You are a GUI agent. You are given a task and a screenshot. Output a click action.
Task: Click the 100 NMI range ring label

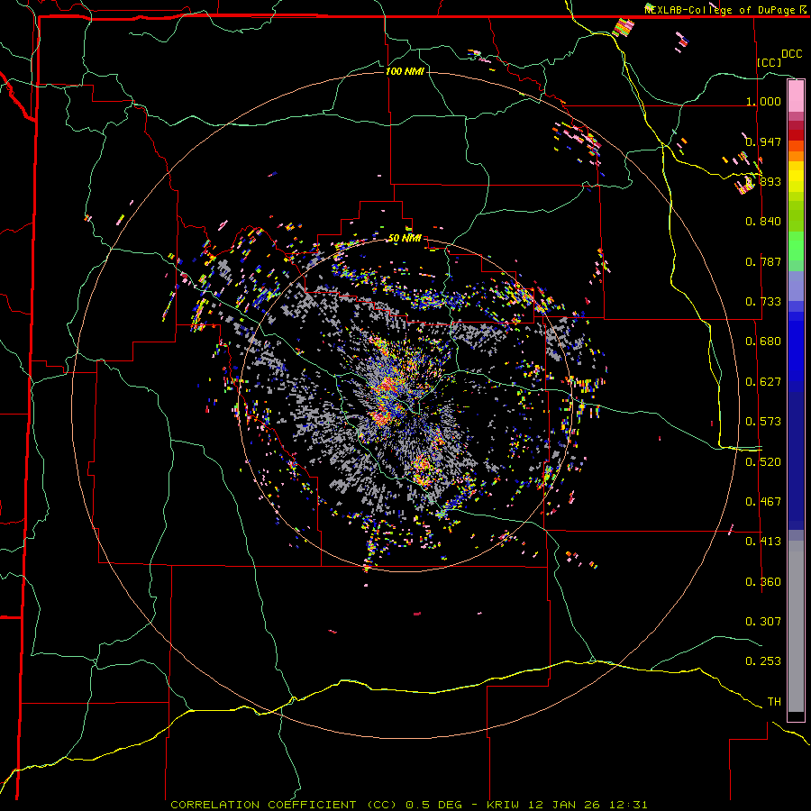click(405, 71)
